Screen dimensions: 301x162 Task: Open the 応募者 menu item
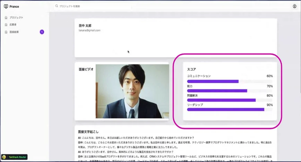coord(13,25)
